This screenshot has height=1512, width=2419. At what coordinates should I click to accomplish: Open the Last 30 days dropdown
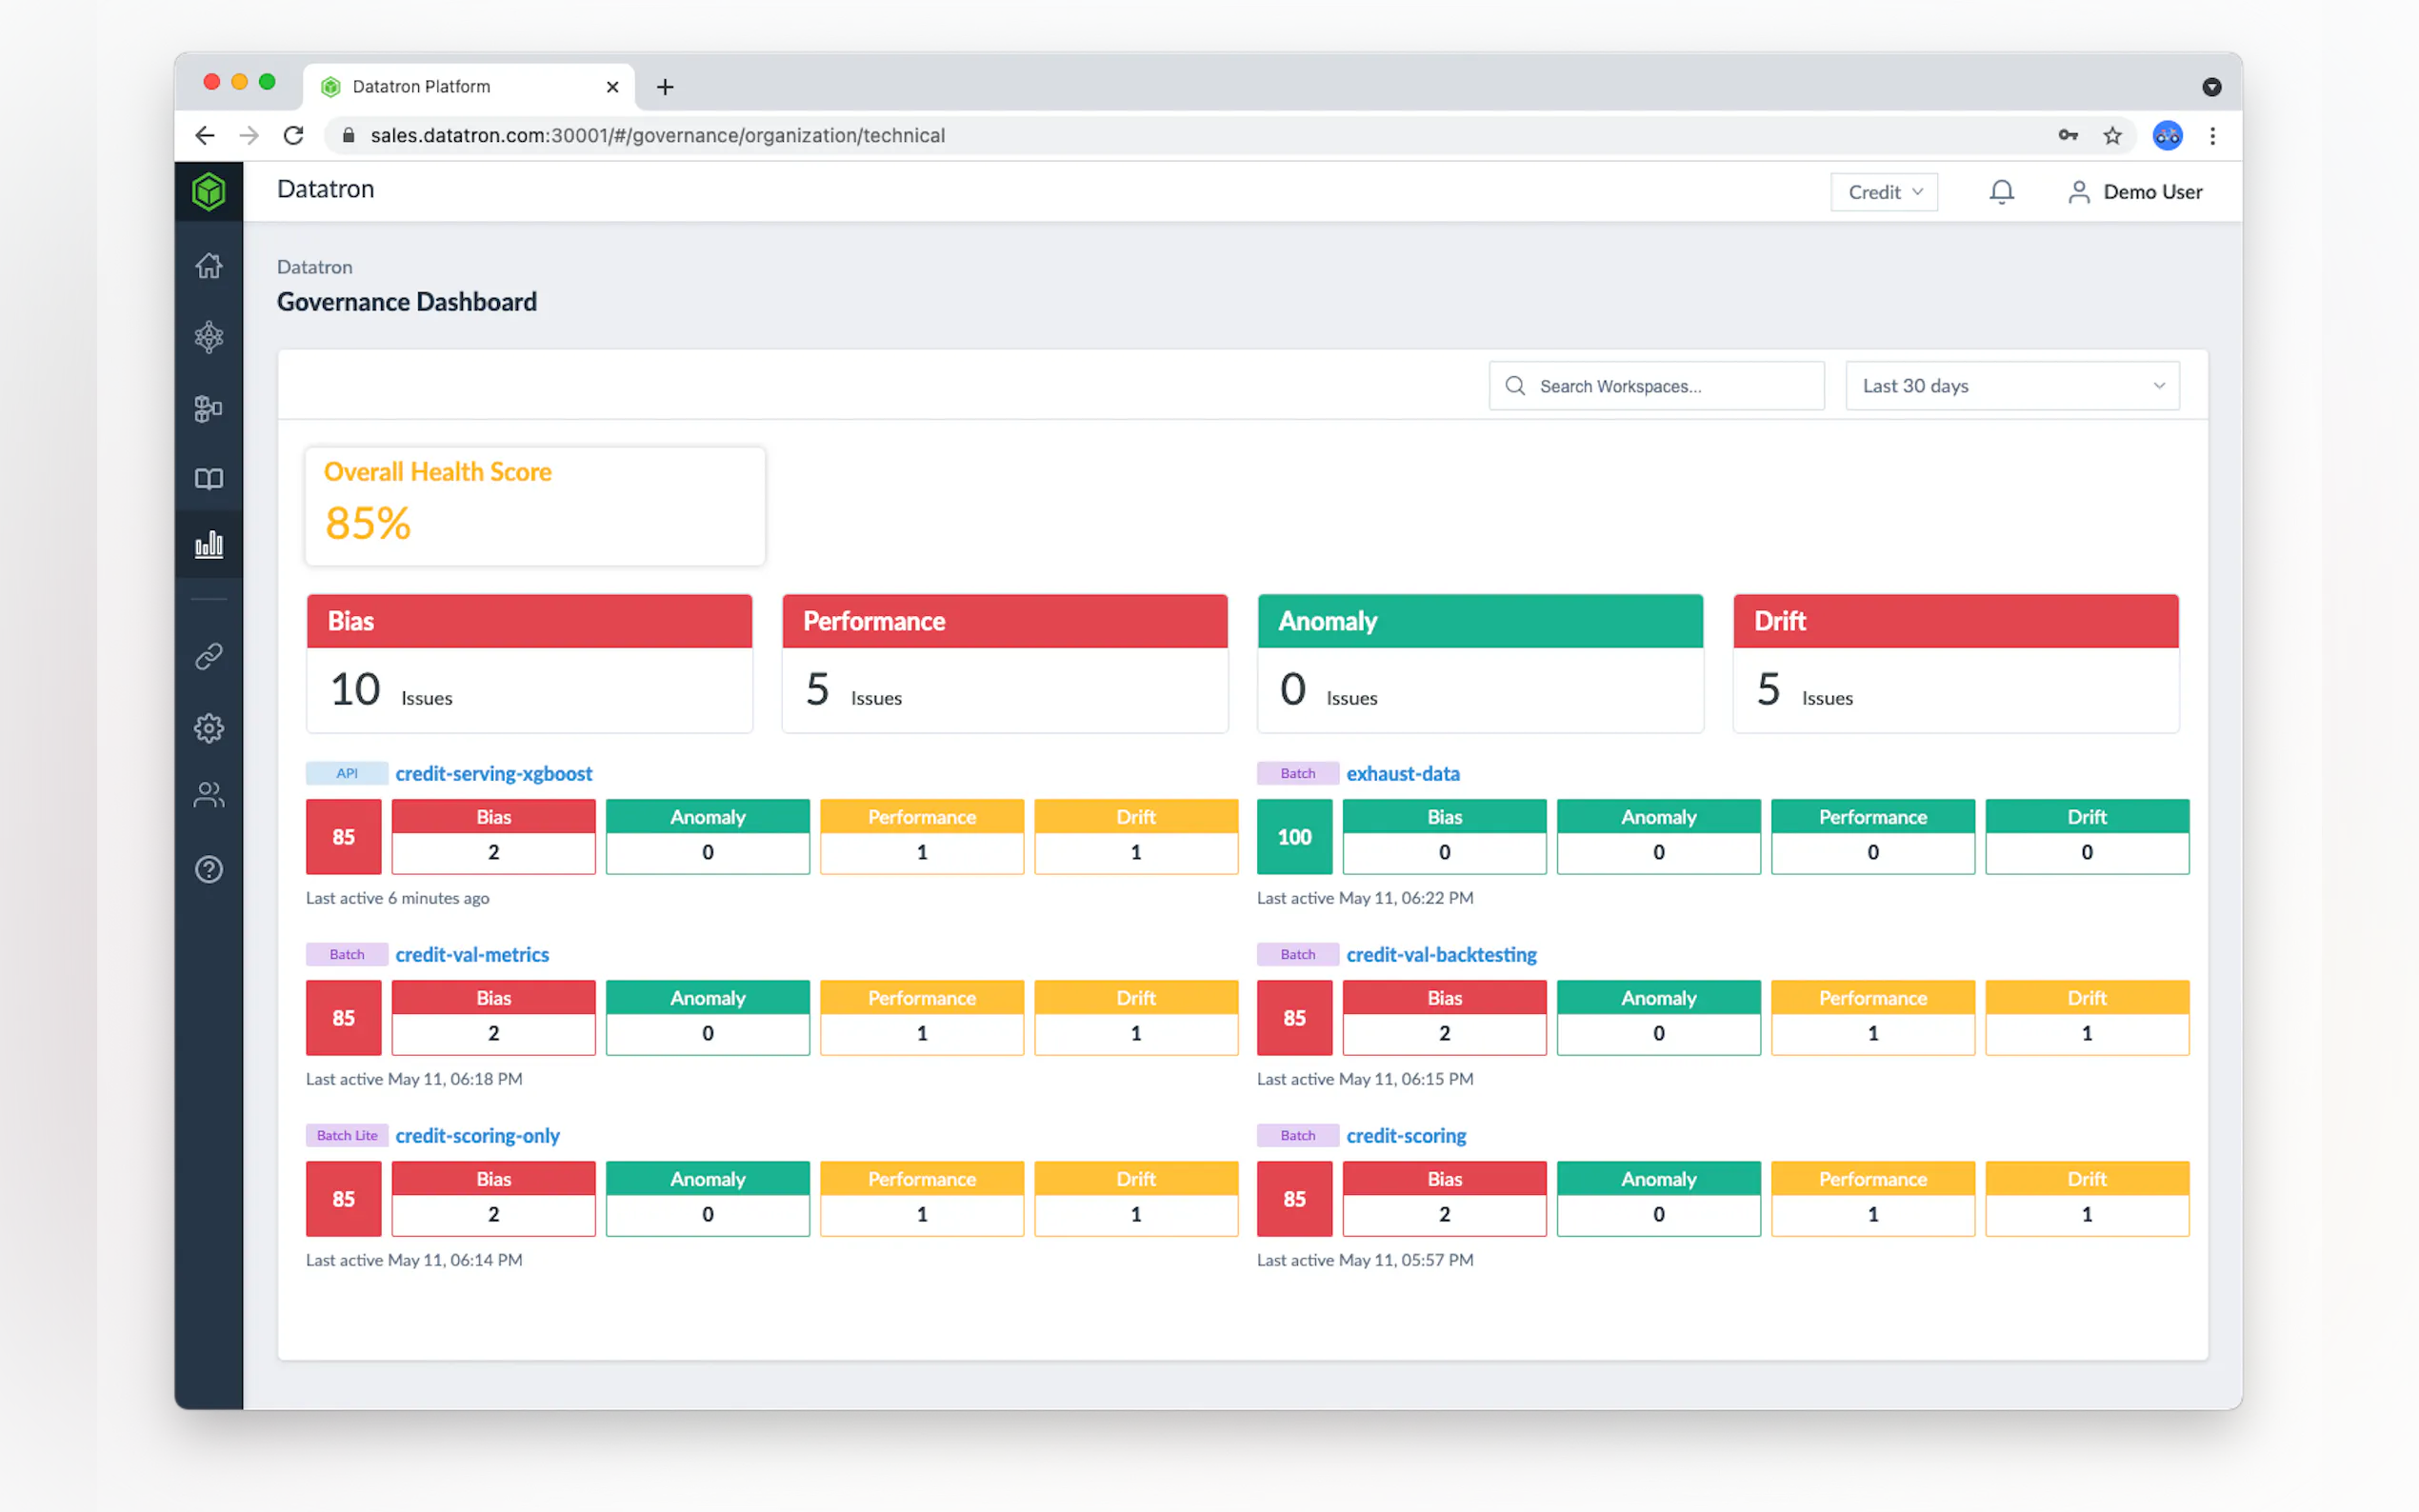click(x=2012, y=386)
